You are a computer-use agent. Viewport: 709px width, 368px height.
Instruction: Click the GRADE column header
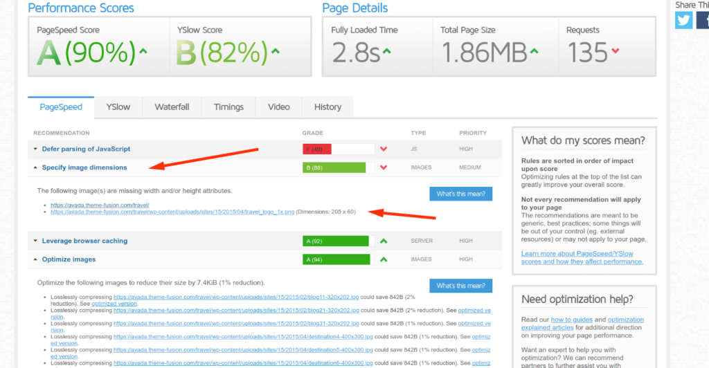pos(312,133)
